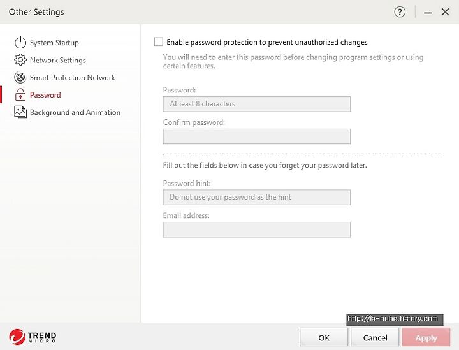Select the Email address field

click(257, 230)
